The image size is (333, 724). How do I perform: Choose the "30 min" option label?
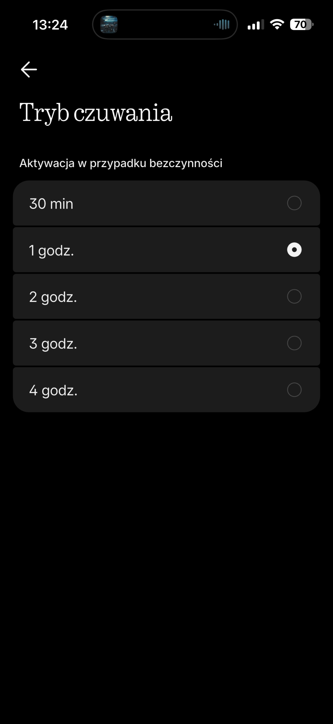point(51,204)
